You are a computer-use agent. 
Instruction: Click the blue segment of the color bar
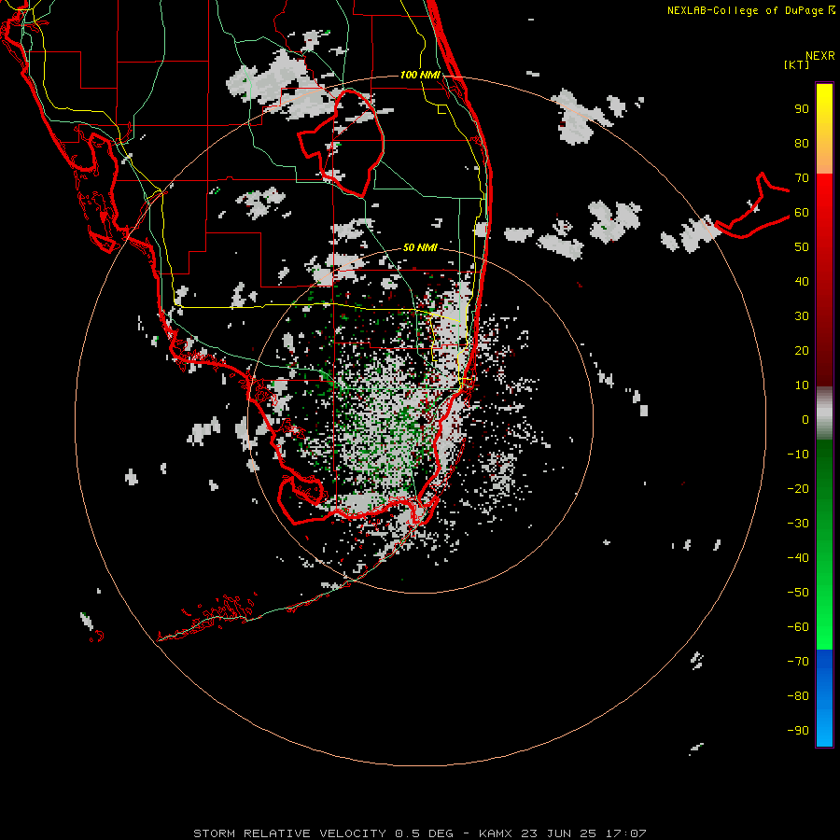pos(824,698)
